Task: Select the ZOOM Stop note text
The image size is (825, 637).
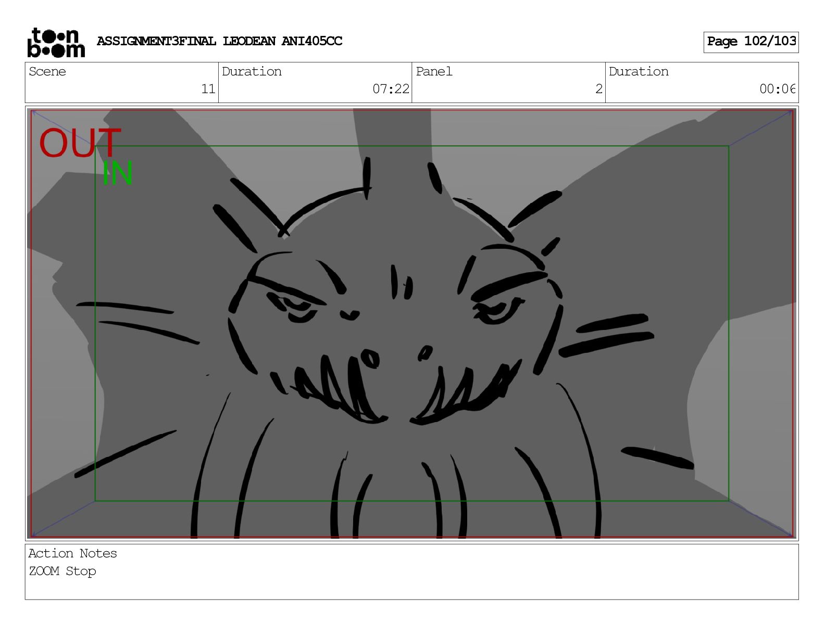Action: (x=63, y=571)
